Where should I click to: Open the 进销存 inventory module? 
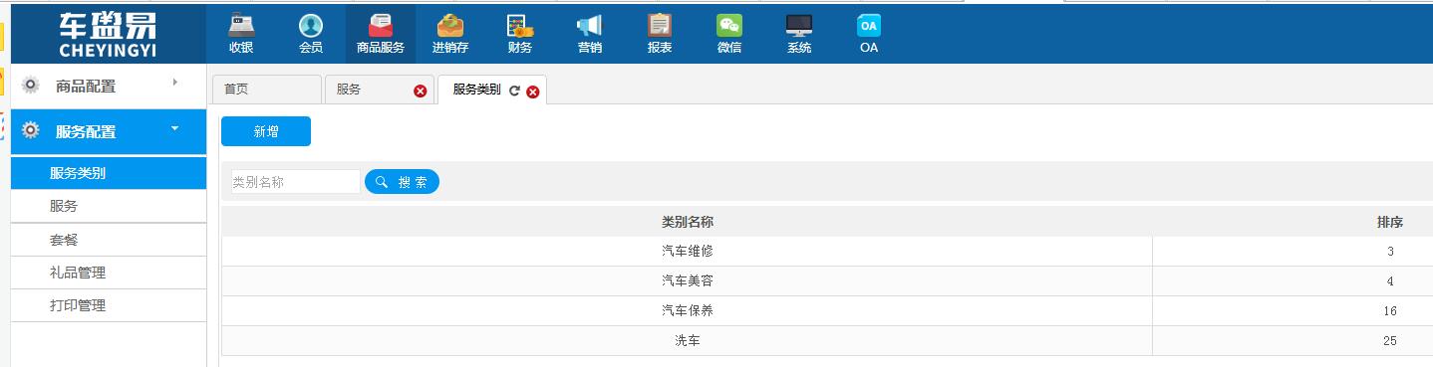pyautogui.click(x=450, y=34)
